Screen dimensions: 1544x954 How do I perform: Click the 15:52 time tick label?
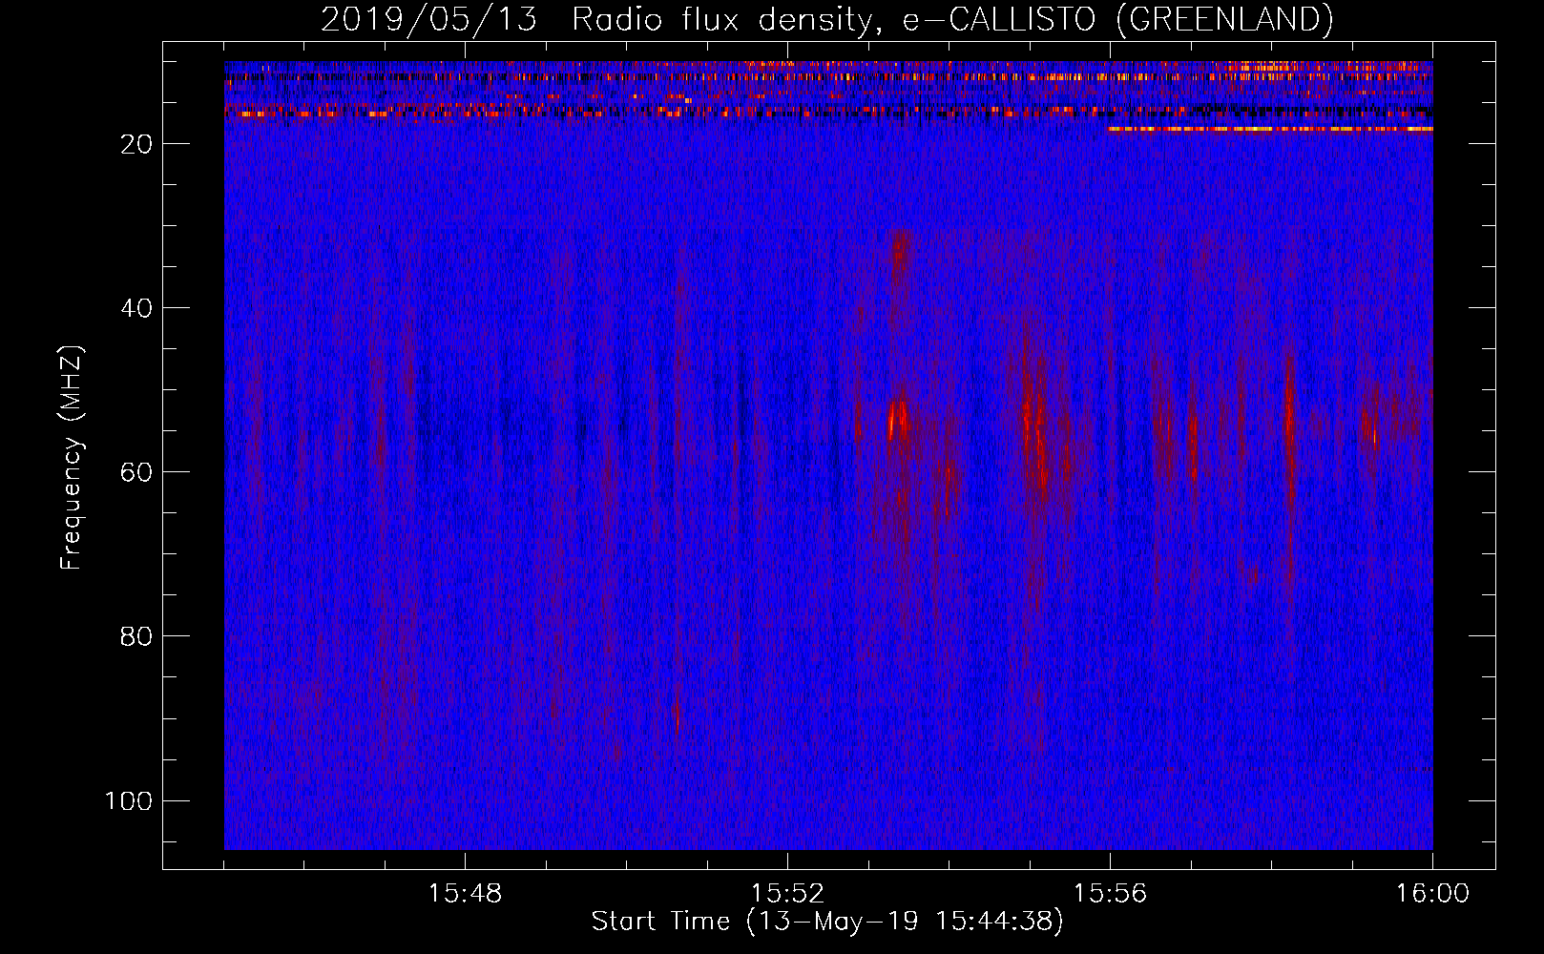pyautogui.click(x=787, y=894)
